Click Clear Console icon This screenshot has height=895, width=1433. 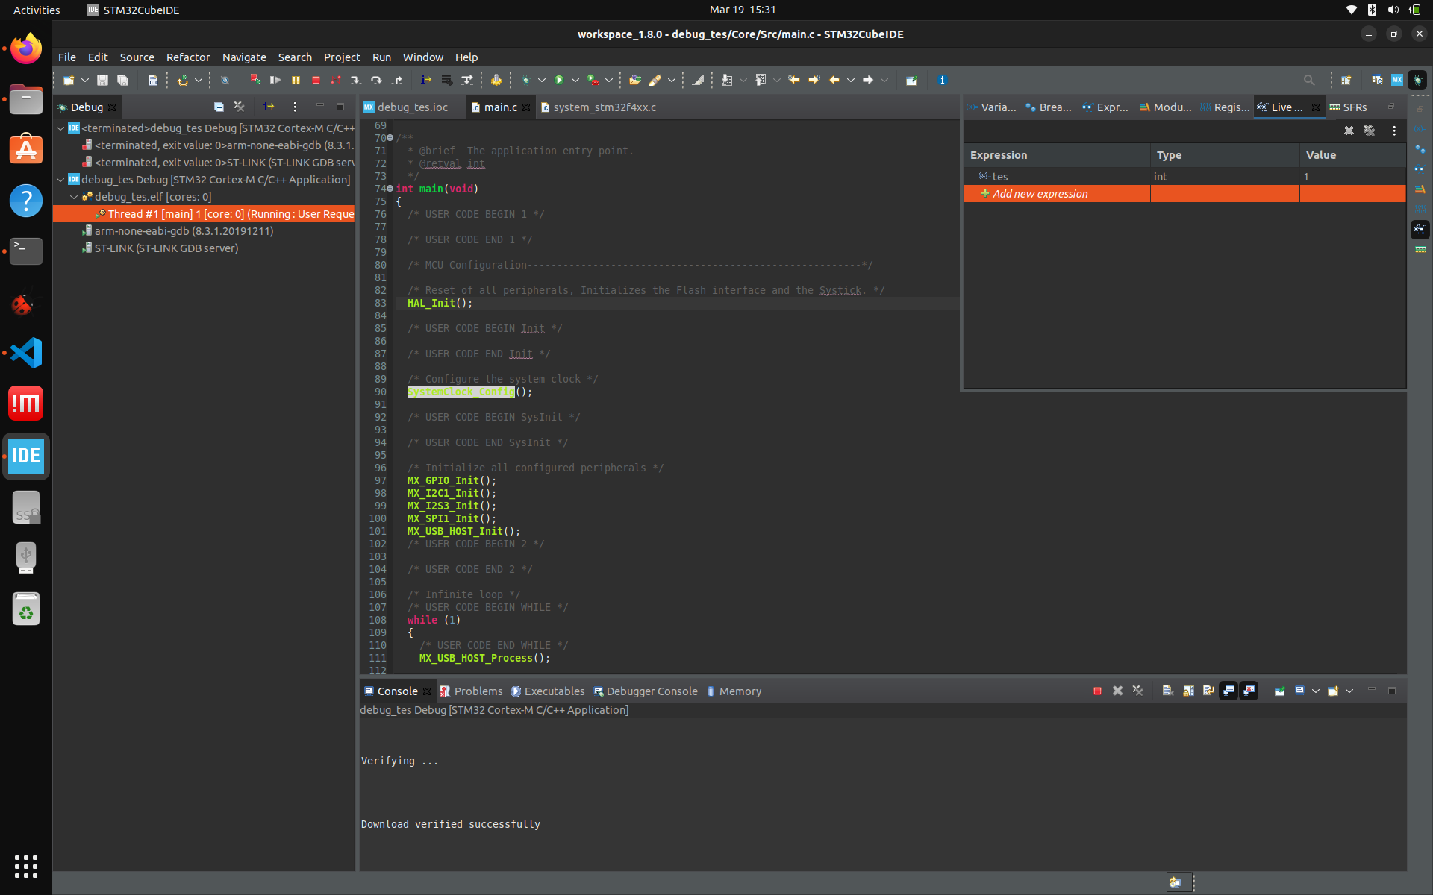pos(1168,691)
